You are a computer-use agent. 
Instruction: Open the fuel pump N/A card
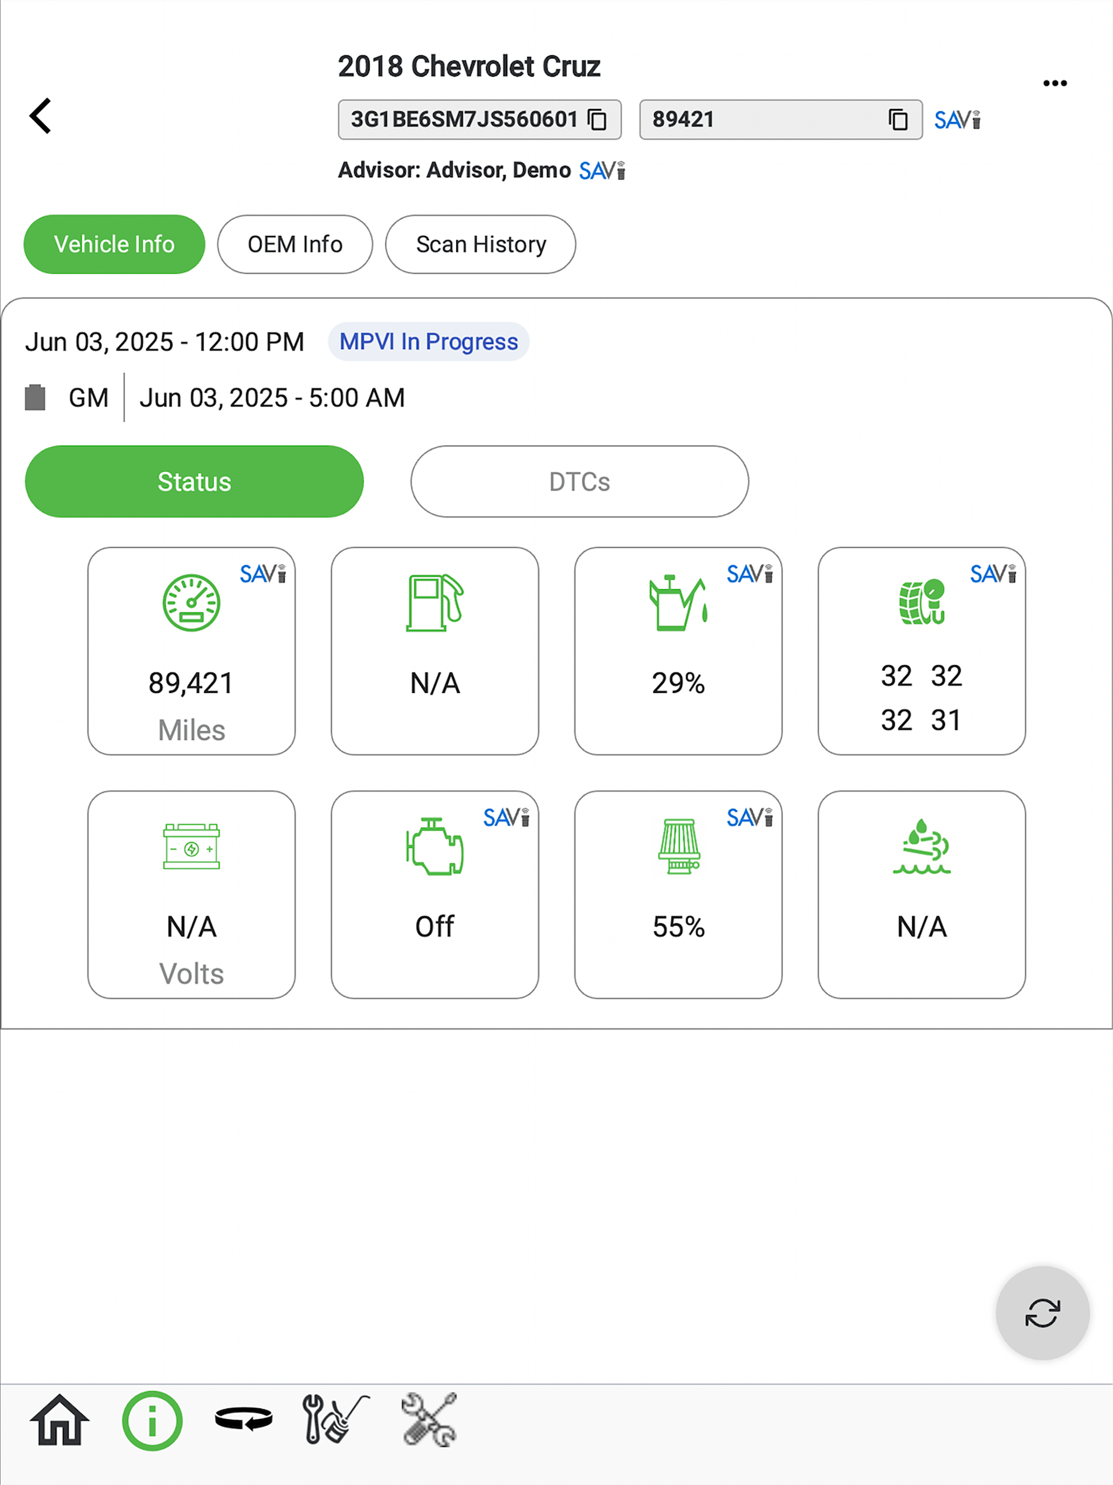[435, 651]
